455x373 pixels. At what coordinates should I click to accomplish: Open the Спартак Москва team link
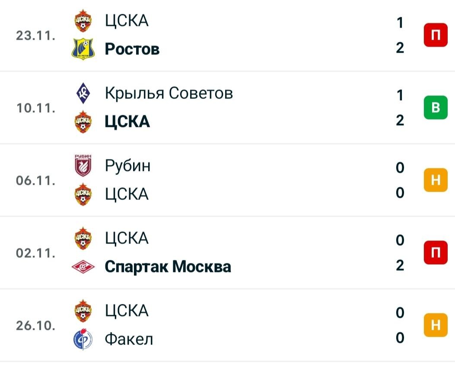pyautogui.click(x=168, y=266)
